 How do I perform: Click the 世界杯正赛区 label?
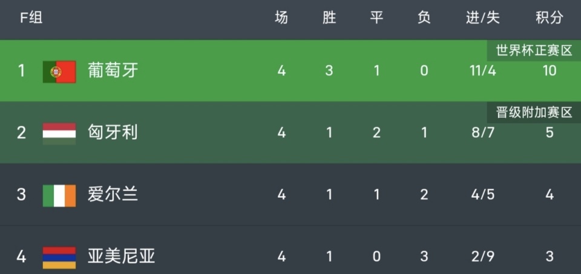pyautogui.click(x=534, y=50)
